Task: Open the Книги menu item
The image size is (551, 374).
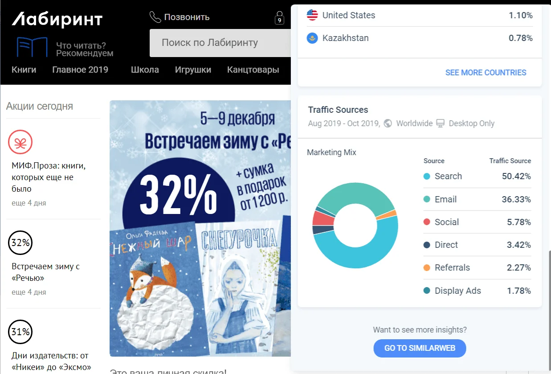Action: click(24, 70)
